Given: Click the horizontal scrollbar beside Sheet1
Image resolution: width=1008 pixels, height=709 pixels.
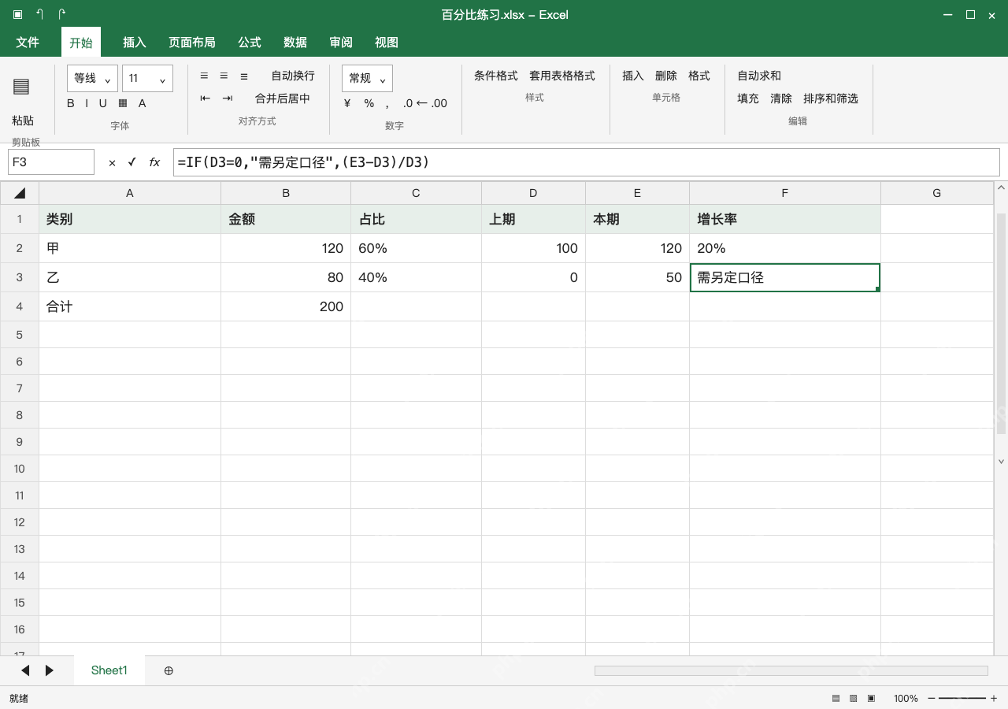Looking at the screenshot, I should [791, 670].
